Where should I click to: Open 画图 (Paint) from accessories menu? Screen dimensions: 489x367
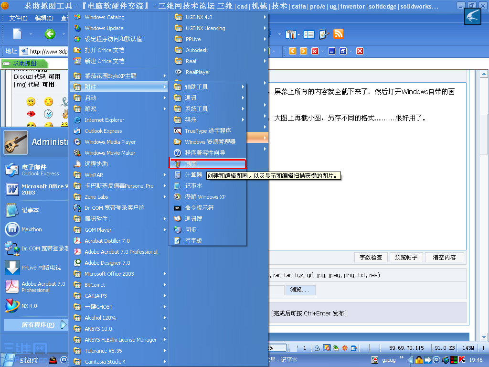pos(207,164)
